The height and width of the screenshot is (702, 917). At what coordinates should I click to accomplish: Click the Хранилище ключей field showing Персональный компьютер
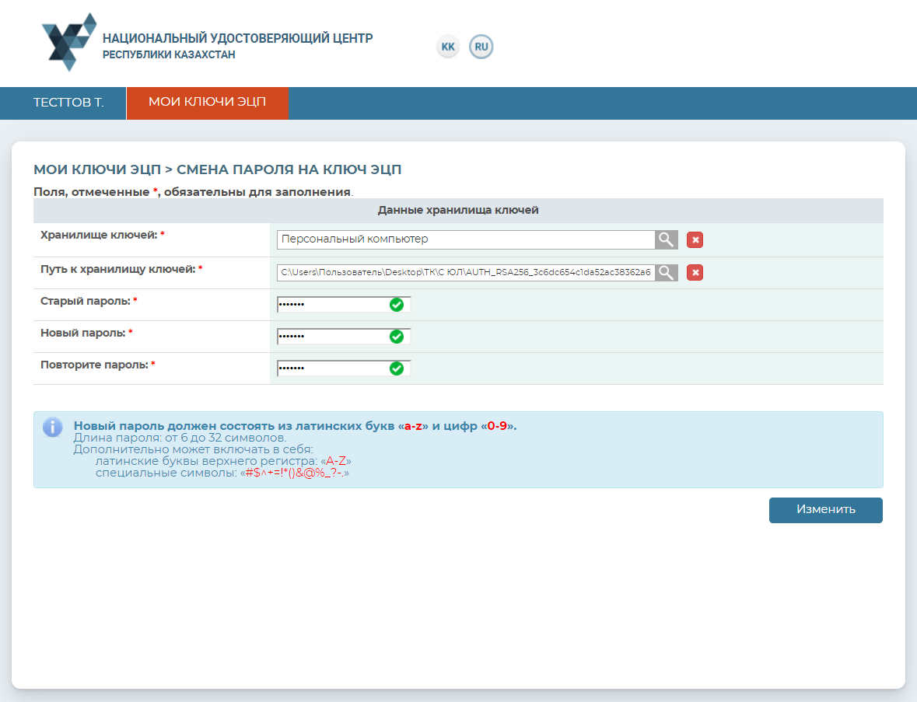click(x=465, y=239)
